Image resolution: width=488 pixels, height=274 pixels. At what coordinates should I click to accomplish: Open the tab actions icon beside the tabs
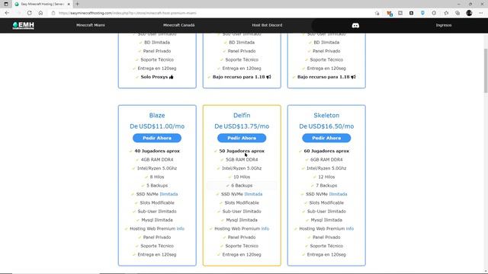6,4
